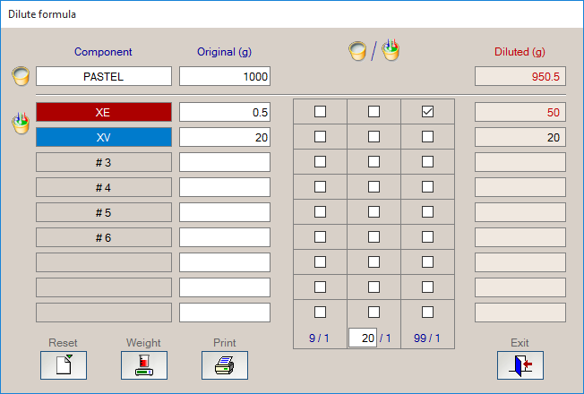Click the original weight field for # 3
Image resolution: width=584 pixels, height=394 pixels.
click(225, 162)
